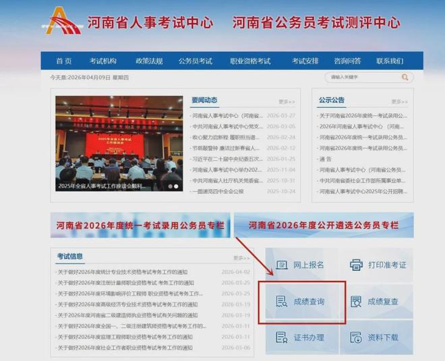Open exam notice about 社会工作者职业资格考试

coord(125,348)
